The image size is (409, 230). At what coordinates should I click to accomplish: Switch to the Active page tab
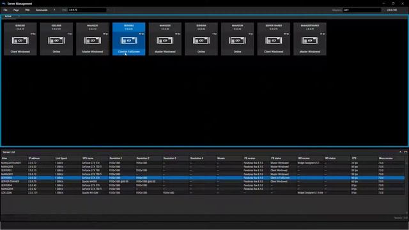coord(8,16)
